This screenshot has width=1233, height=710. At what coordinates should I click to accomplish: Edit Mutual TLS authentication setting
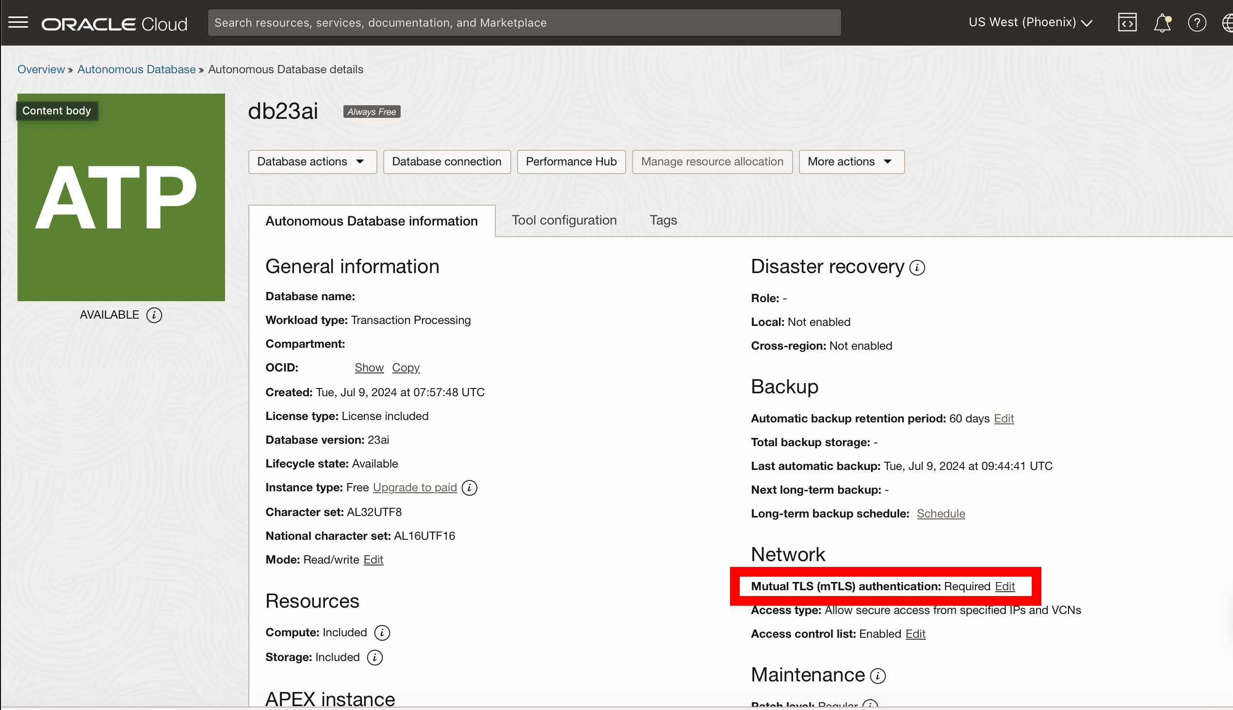point(1005,586)
